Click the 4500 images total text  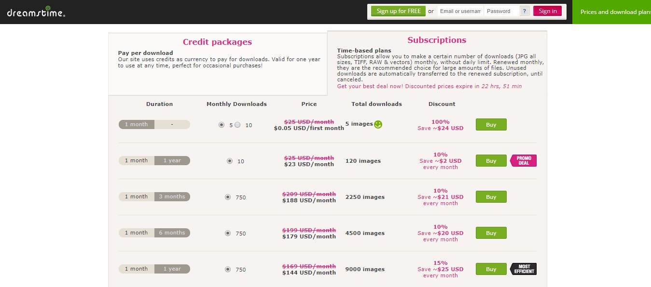365,233
